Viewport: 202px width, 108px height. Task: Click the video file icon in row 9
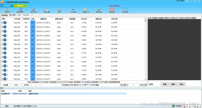[5, 62]
